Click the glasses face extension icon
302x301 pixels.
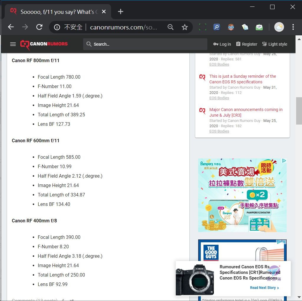coord(231,27)
